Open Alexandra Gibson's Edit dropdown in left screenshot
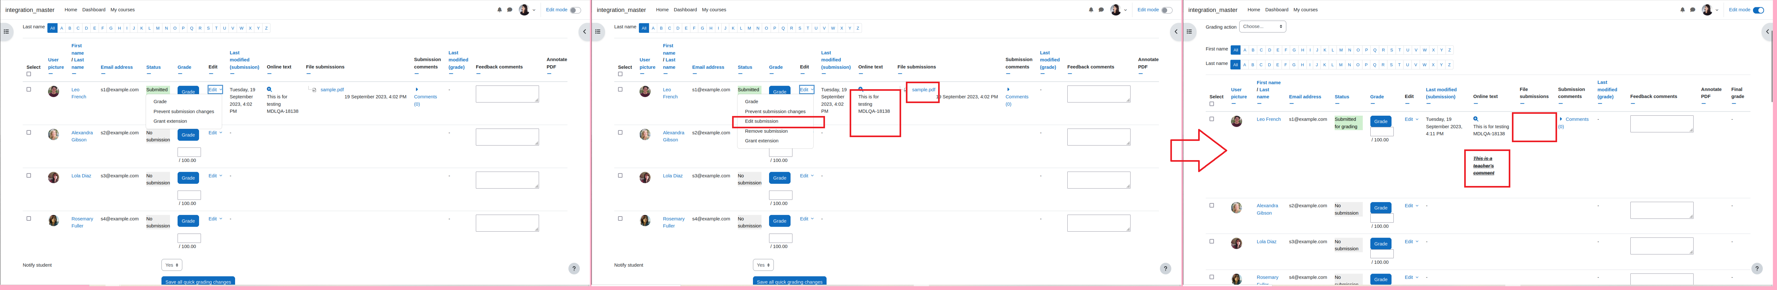This screenshot has width=1777, height=290. click(x=215, y=132)
